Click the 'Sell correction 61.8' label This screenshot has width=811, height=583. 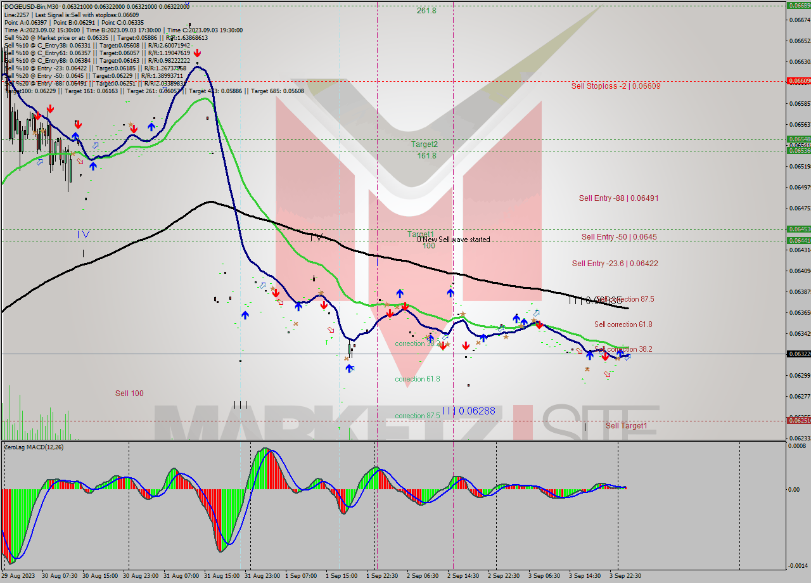tap(623, 324)
